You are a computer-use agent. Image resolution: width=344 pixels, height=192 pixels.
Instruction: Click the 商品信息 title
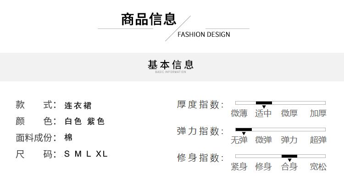(149, 19)
